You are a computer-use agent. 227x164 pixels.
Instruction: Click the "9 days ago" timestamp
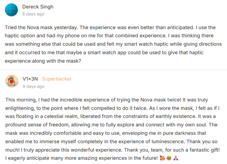33,86
